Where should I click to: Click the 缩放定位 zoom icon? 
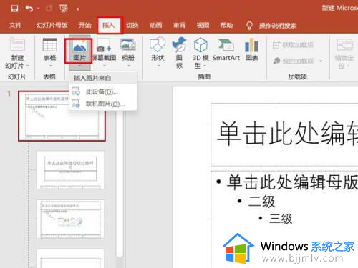[345, 44]
